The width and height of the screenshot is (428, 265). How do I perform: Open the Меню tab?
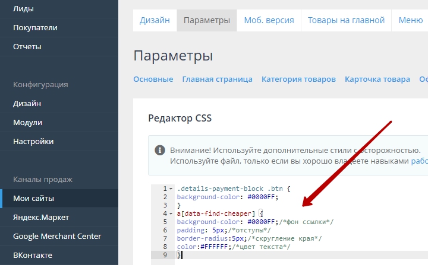coord(410,20)
